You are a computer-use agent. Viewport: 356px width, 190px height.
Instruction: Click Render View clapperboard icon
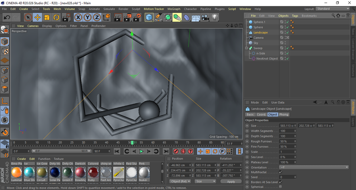(118, 17)
